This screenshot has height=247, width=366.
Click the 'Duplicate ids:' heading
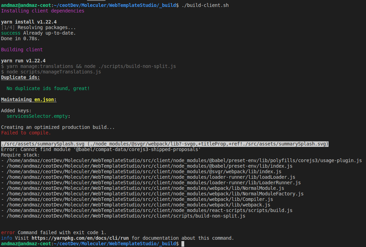tap(20, 77)
